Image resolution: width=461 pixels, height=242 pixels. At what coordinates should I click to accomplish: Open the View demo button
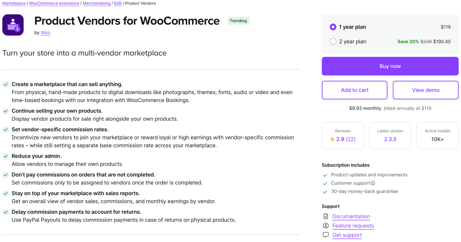click(426, 90)
